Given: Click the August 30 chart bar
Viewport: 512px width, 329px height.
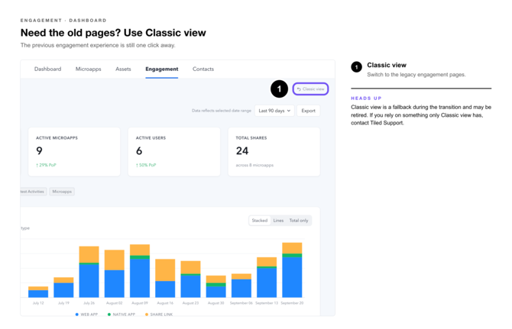Looking at the screenshot, I should pos(215,286).
